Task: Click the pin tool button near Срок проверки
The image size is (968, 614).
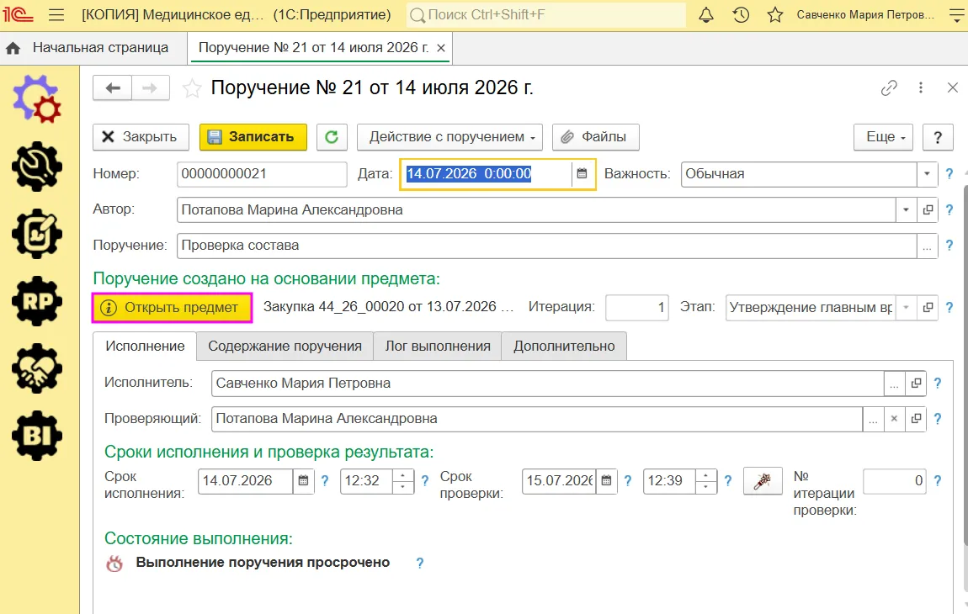Action: [763, 481]
